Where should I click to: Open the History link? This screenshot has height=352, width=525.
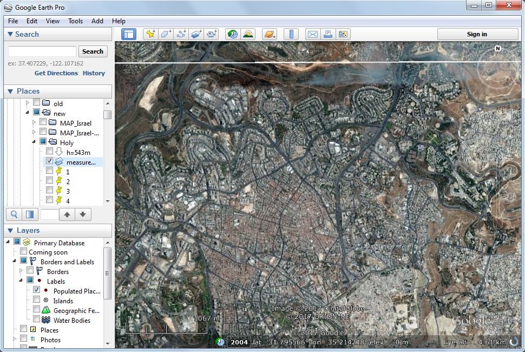94,73
